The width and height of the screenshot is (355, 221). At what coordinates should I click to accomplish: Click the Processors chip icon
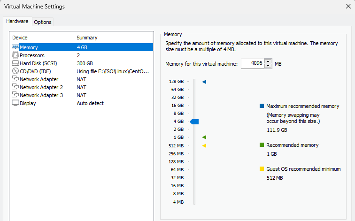(x=15, y=55)
